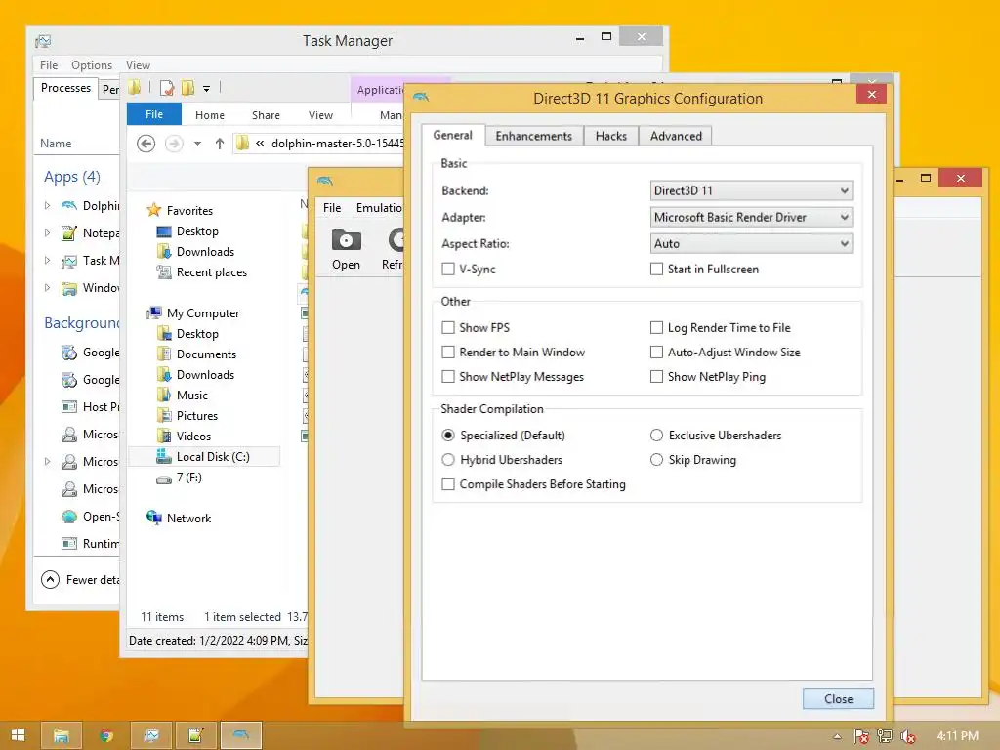This screenshot has height=750, width=1000.
Task: Open the Aspect Ratio dropdown
Action: pyautogui.click(x=751, y=243)
